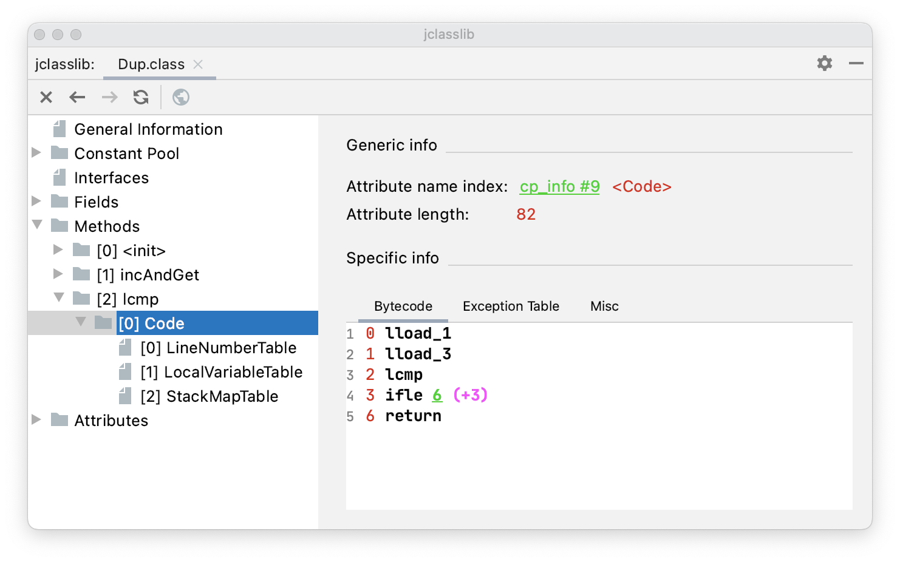Follow the cp_info #9 link

[x=559, y=186]
